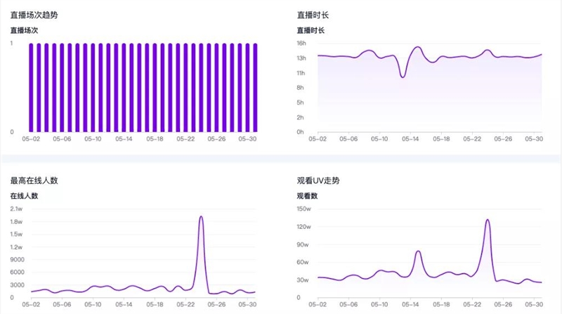The image size is (562, 314).
Task: Click the bold 在线人数 axis caption
Action: [24, 196]
